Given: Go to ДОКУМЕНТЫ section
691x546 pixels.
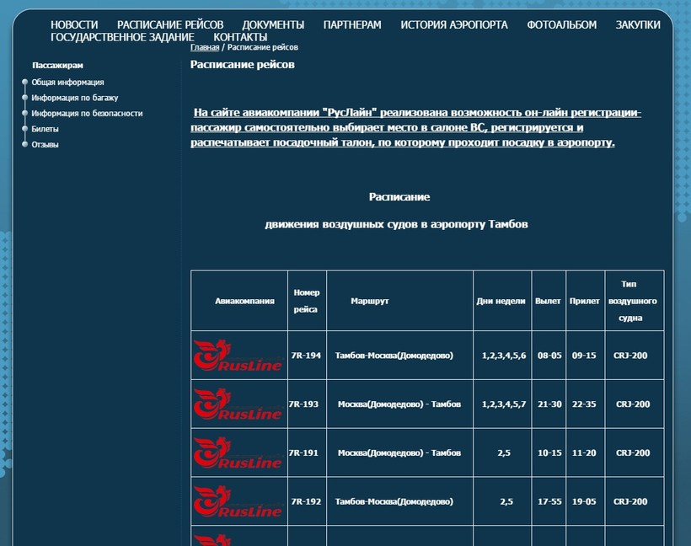Looking at the screenshot, I should point(273,24).
